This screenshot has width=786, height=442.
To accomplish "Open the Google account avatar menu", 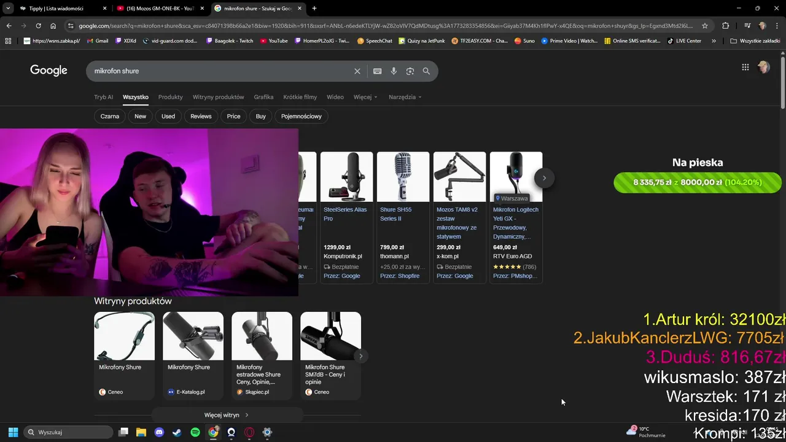I will tap(764, 68).
